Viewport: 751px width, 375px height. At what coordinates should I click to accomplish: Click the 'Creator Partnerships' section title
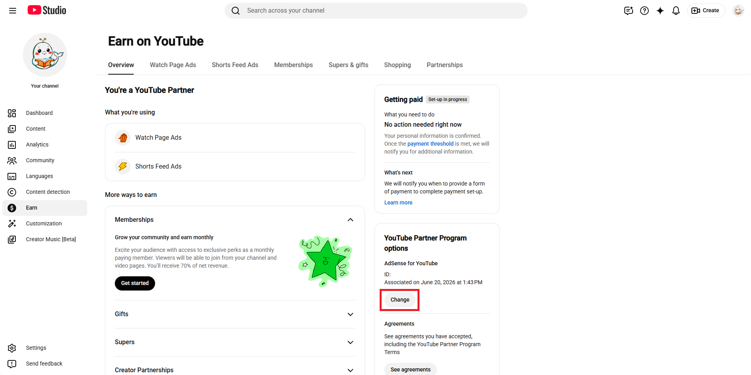144,370
